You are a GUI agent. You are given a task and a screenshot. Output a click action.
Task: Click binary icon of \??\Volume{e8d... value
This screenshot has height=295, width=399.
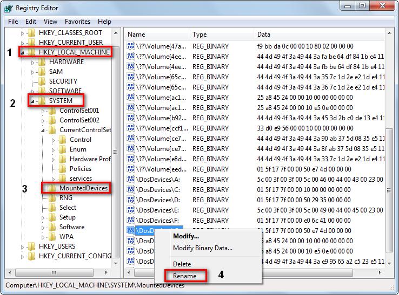coord(130,159)
